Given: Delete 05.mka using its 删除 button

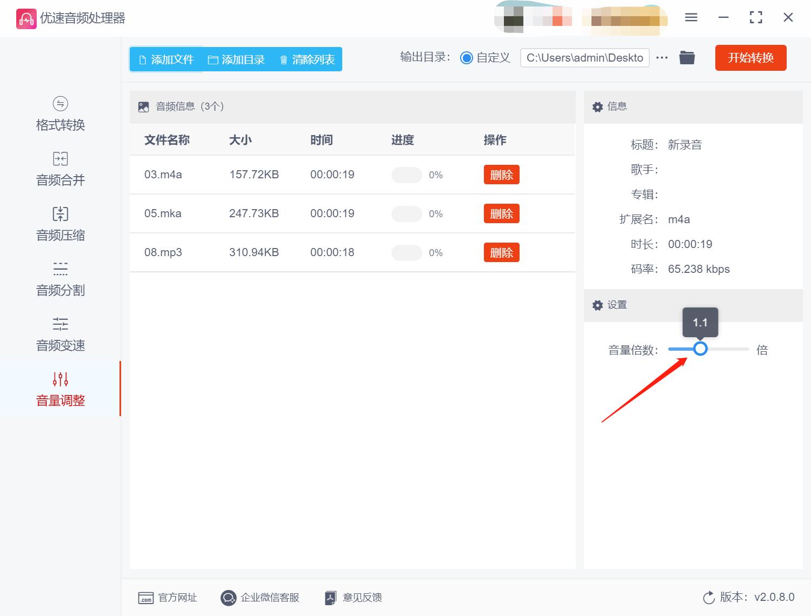Looking at the screenshot, I should pyautogui.click(x=501, y=213).
